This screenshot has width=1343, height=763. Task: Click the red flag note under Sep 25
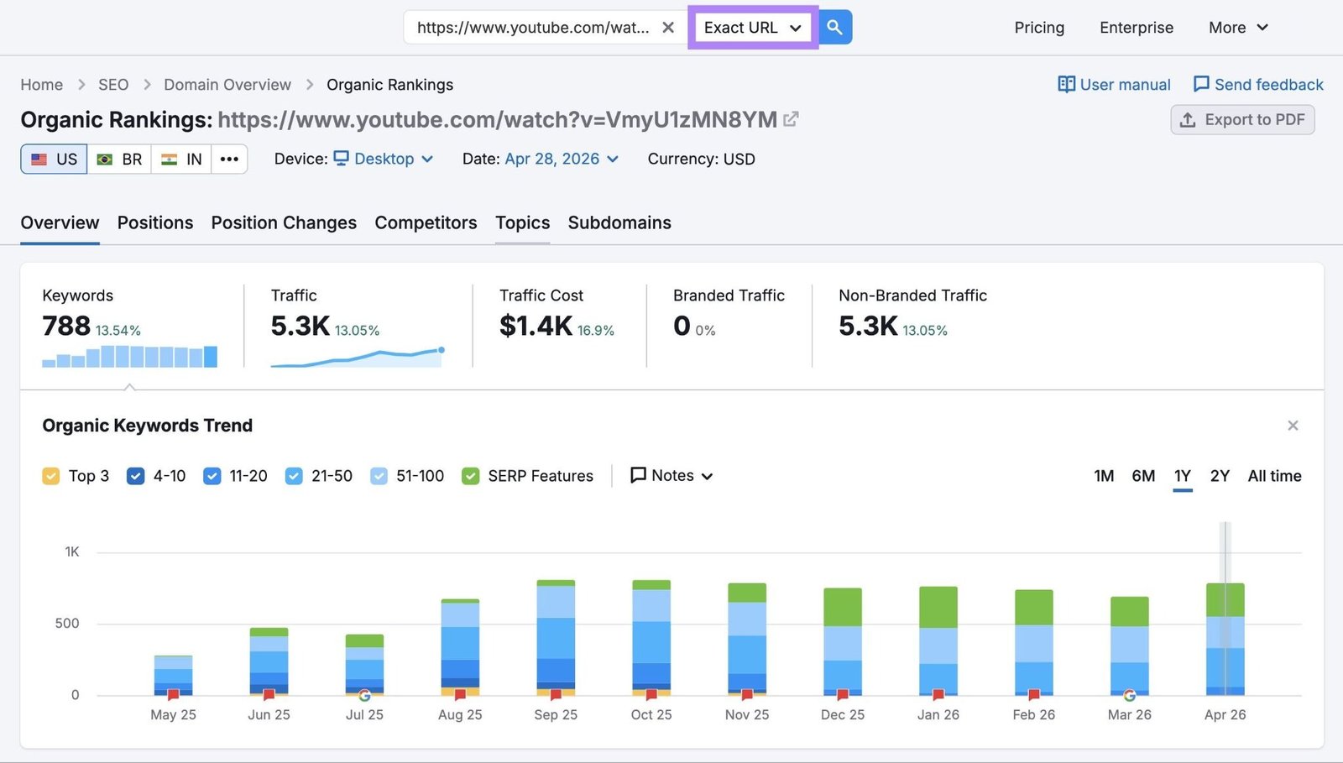click(x=556, y=695)
